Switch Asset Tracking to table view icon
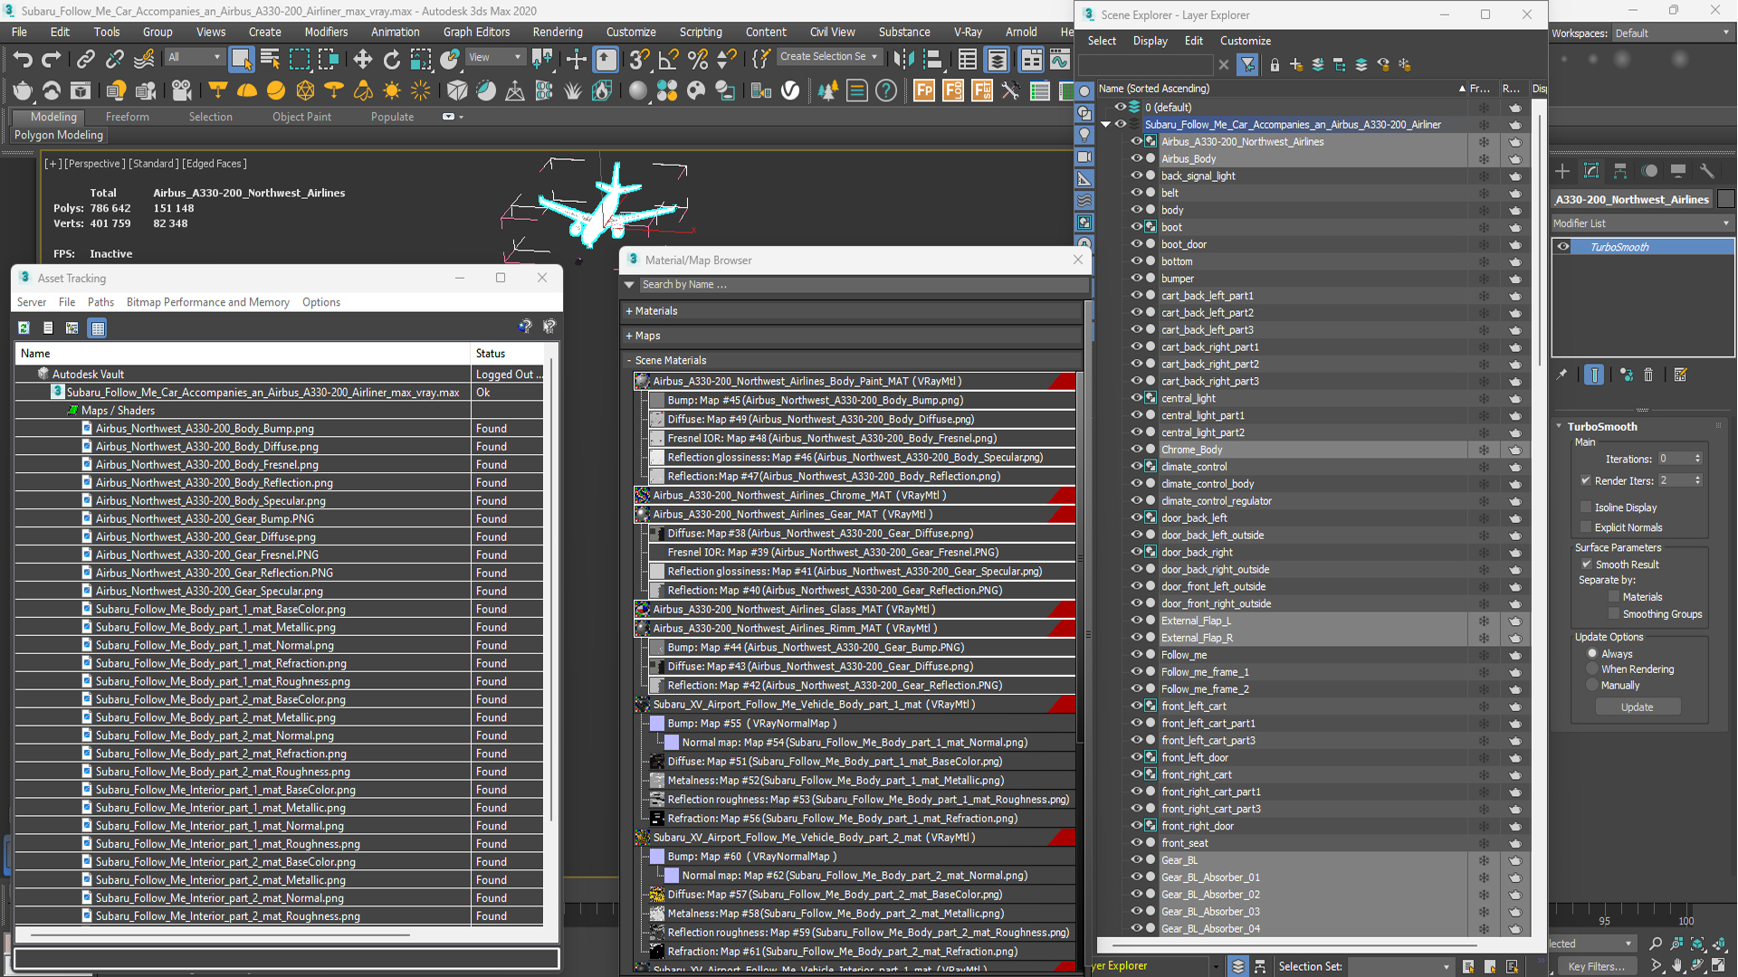The image size is (1738, 977). coord(98,328)
